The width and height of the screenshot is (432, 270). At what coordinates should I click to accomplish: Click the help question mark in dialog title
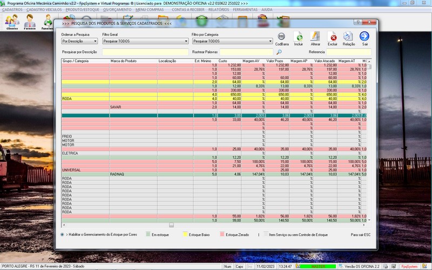point(358,22)
